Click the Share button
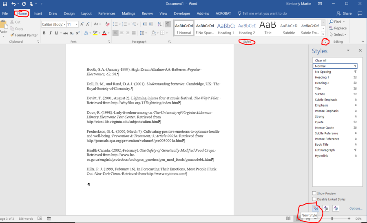Screen dimensions: 367x223 pos(344,13)
